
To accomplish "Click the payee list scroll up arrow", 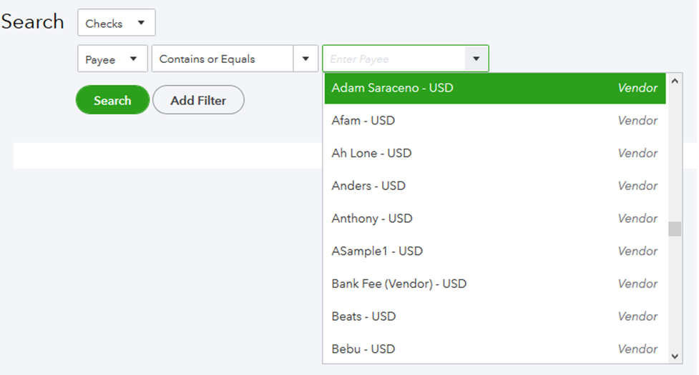I will coord(675,81).
